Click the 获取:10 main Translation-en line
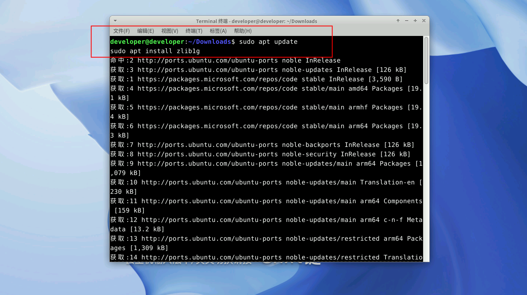Image resolution: width=527 pixels, height=295 pixels. 266,187
